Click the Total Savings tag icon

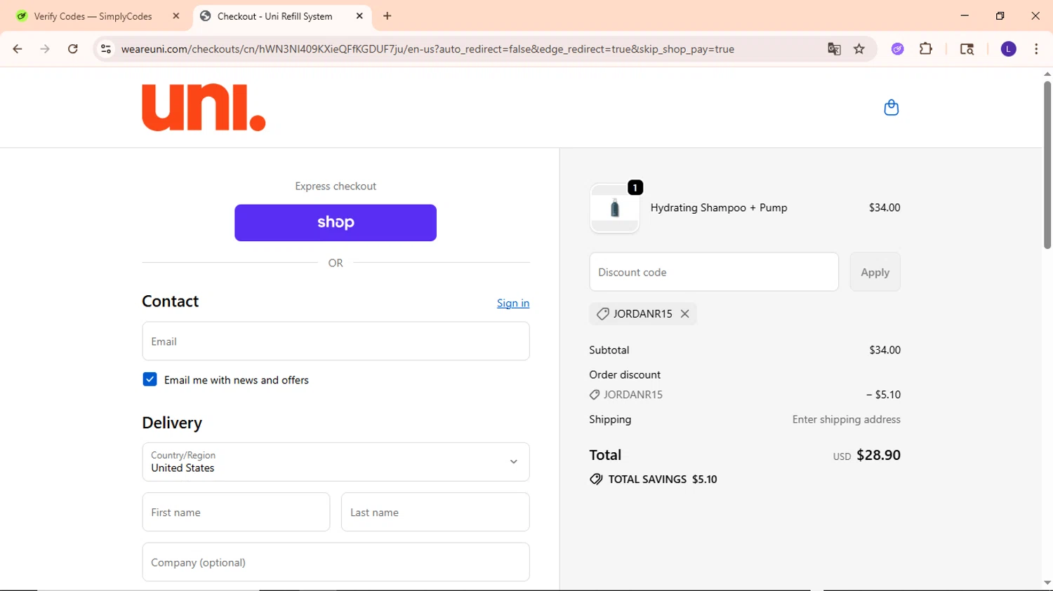596,480
